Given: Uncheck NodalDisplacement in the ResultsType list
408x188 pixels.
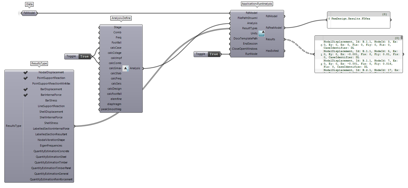Looking at the screenshot, I should tap(26, 72).
